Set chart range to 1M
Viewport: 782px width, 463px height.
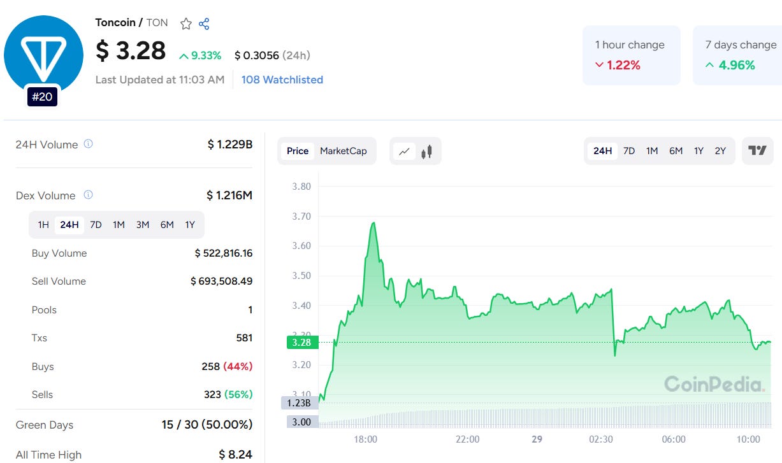(x=652, y=151)
